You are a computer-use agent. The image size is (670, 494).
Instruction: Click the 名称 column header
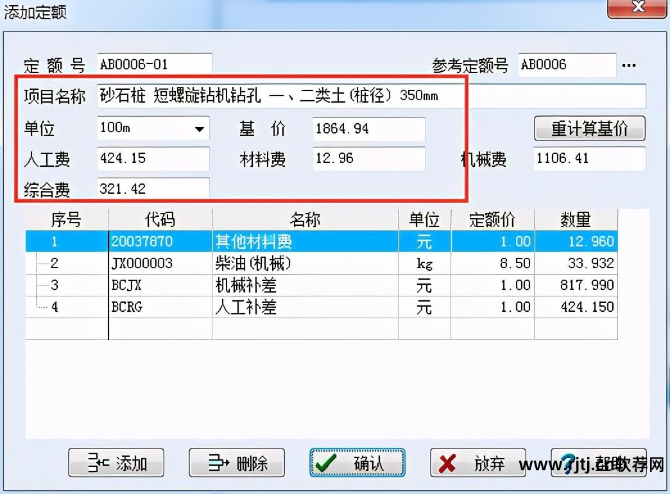(305, 219)
